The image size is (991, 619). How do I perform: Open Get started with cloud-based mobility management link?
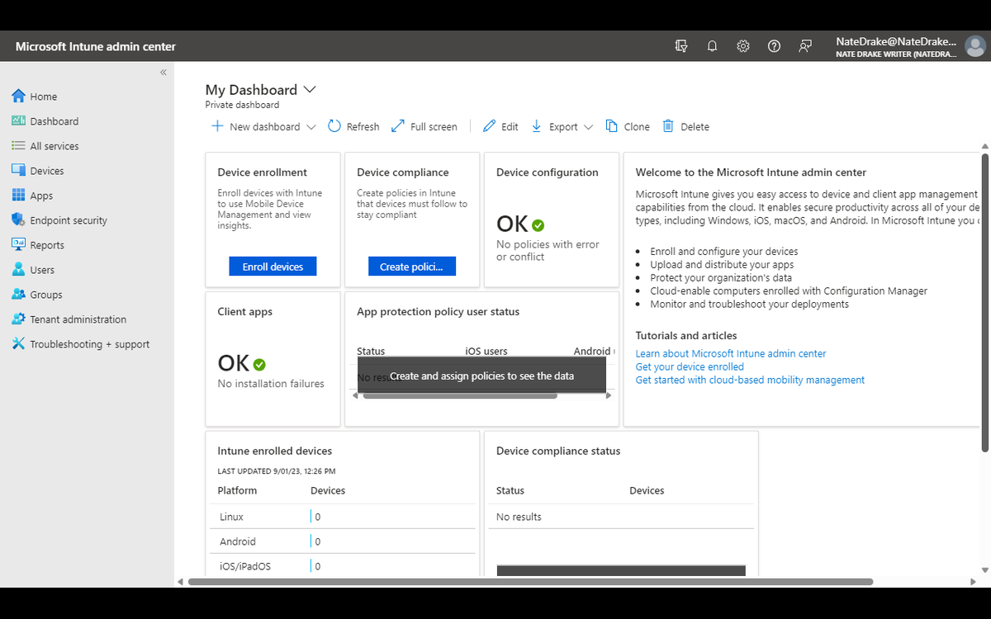(x=750, y=380)
